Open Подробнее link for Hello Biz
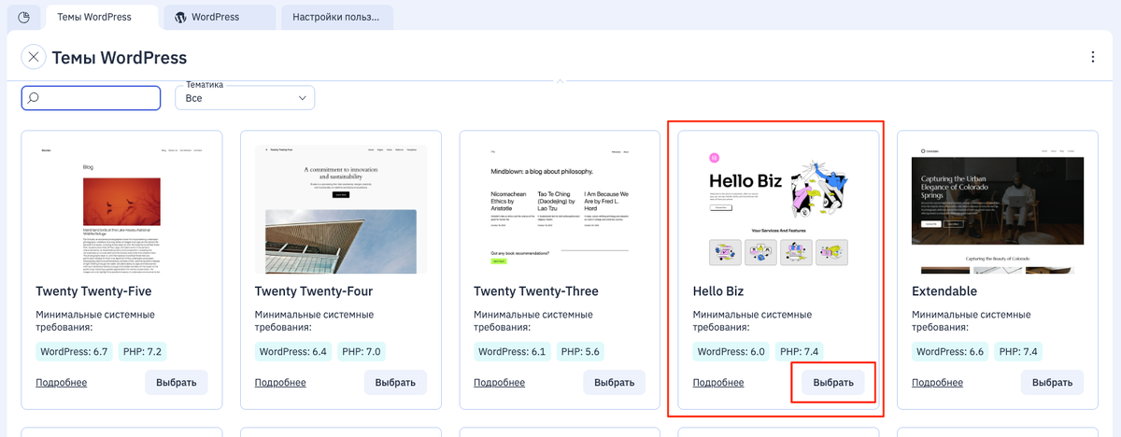The image size is (1121, 437). point(718,383)
